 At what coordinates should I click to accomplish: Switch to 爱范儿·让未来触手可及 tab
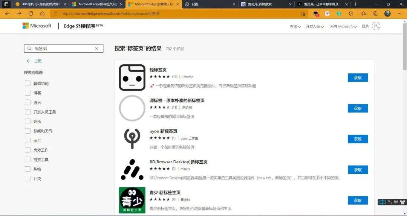point(323,4)
